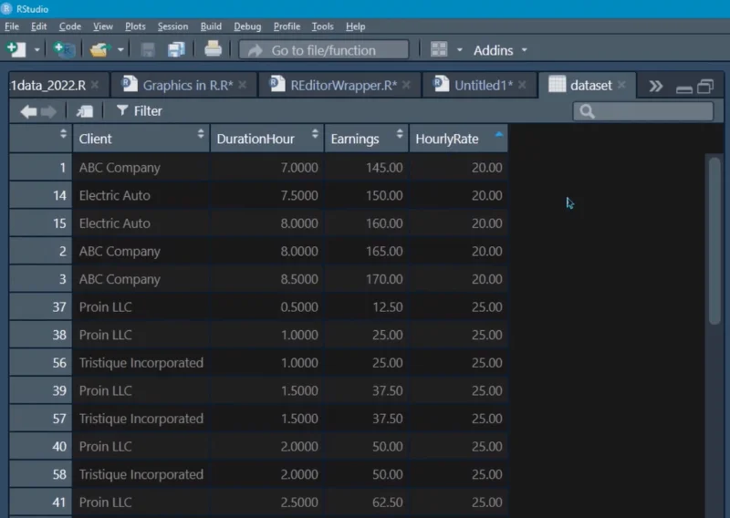730x518 pixels.
Task: Close the 1data_2022.R tab
Action: (x=95, y=85)
